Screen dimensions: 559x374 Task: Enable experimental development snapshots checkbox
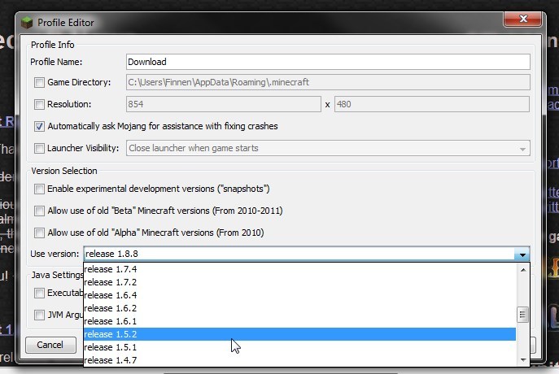(39, 189)
